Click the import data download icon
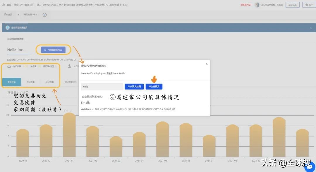The width and height of the screenshot is (316, 172). [x=9, y=66]
